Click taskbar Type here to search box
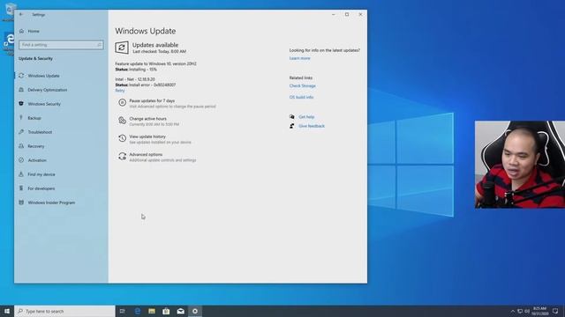This screenshot has width=565, height=317. click(64, 311)
